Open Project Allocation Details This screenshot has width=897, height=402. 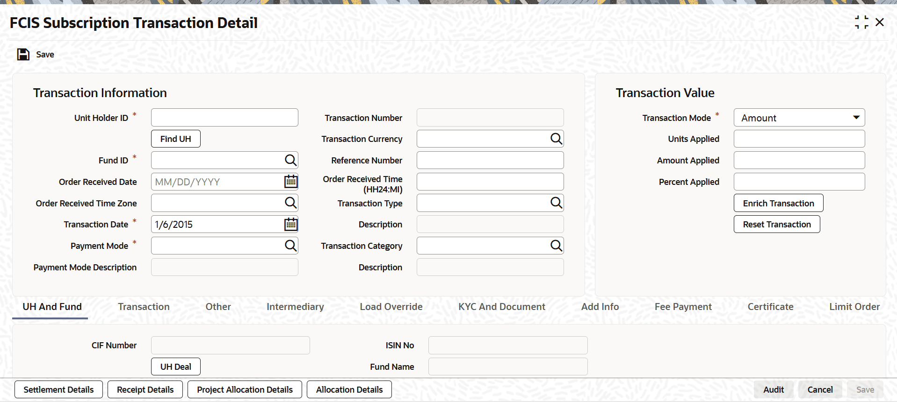pos(245,389)
